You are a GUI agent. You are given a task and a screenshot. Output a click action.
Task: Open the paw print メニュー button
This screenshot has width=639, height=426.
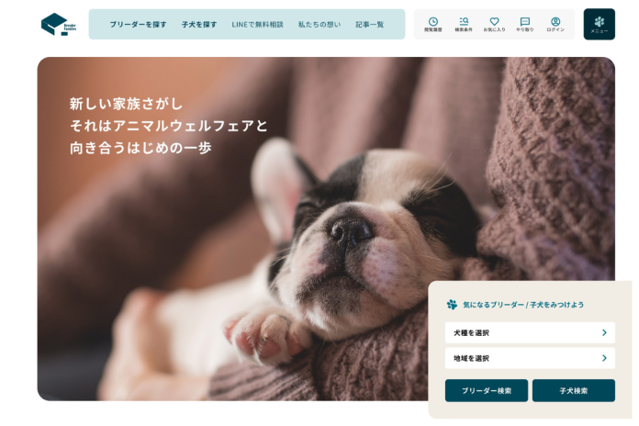click(x=599, y=25)
